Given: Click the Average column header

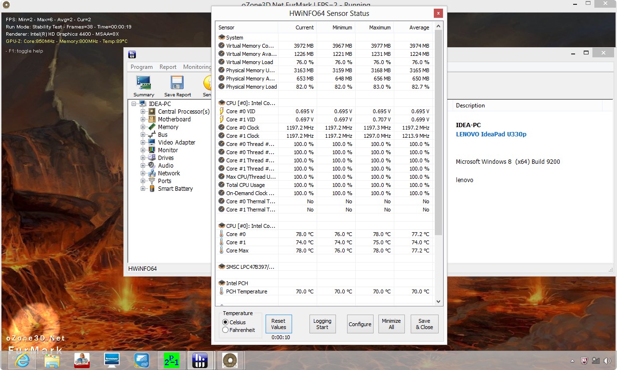Looking at the screenshot, I should coord(413,27).
